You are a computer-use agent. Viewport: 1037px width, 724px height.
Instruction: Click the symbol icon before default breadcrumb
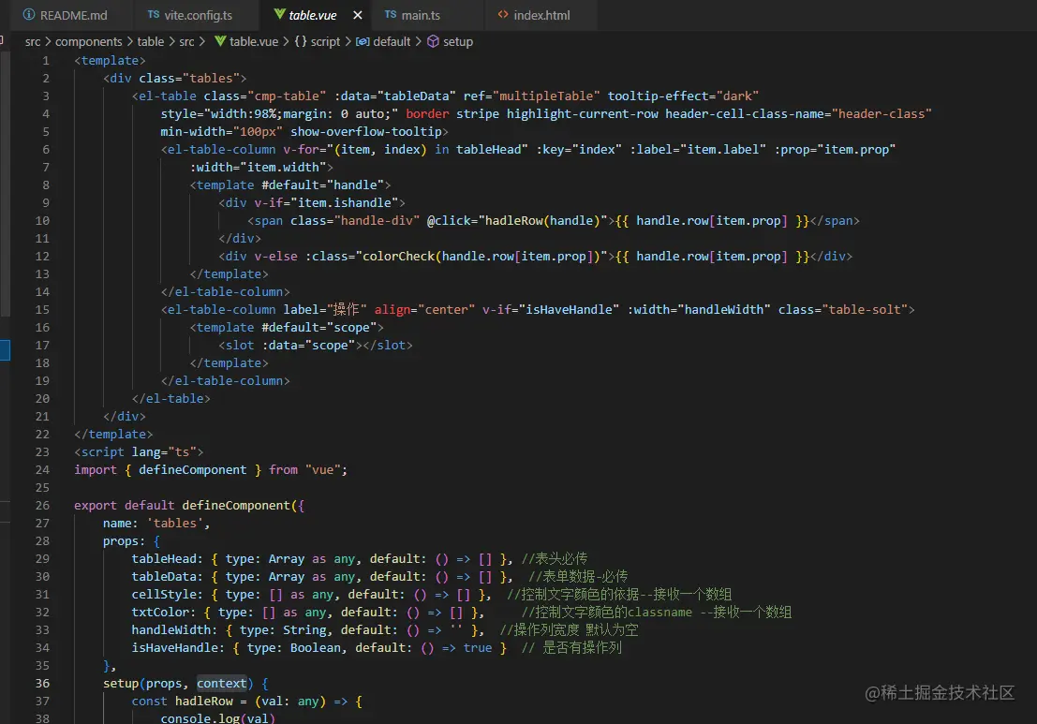tap(363, 41)
